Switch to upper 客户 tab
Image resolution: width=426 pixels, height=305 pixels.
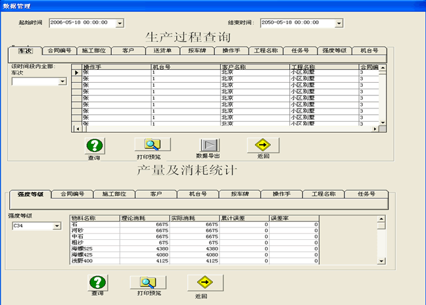128,51
